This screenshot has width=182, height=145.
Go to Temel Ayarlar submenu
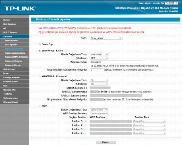pos(15,41)
